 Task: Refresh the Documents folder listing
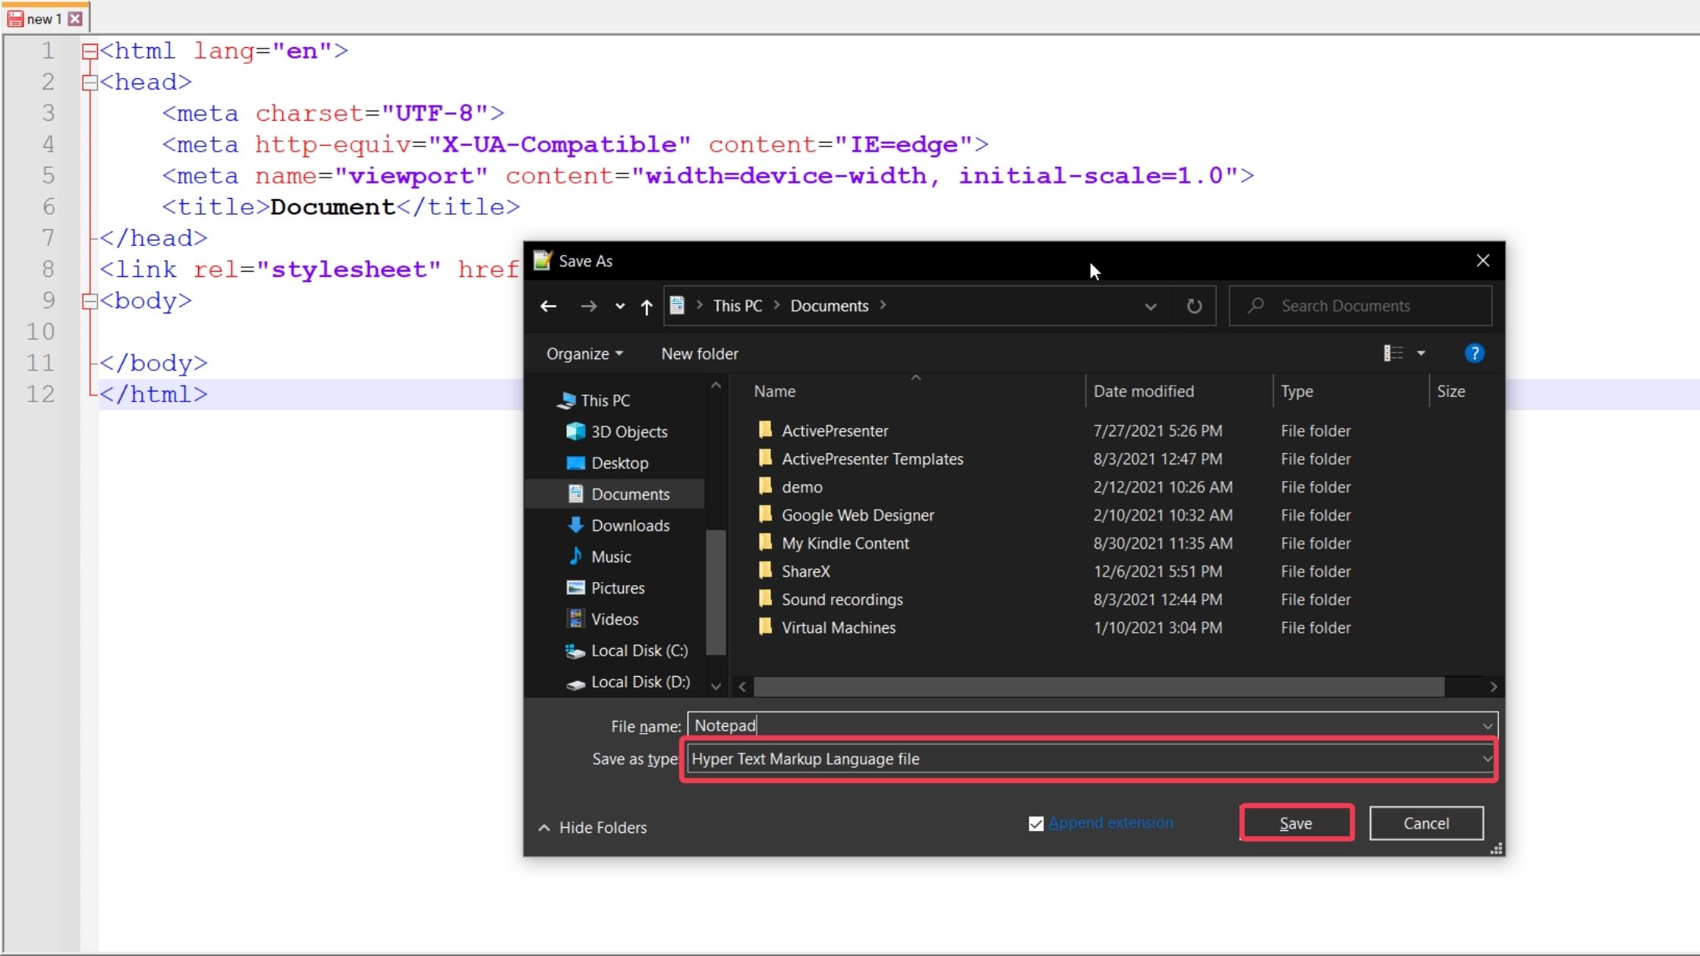click(1194, 306)
